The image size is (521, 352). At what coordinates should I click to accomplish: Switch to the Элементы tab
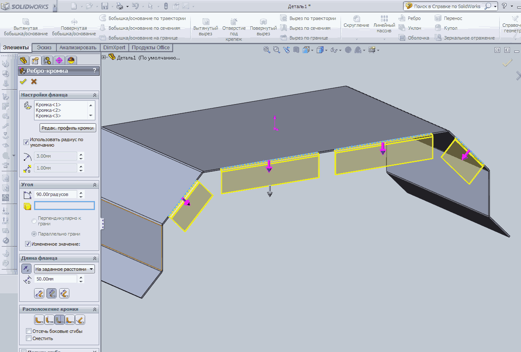(16, 48)
